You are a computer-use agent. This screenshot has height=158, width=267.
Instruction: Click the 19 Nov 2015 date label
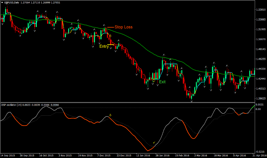coord(85,155)
